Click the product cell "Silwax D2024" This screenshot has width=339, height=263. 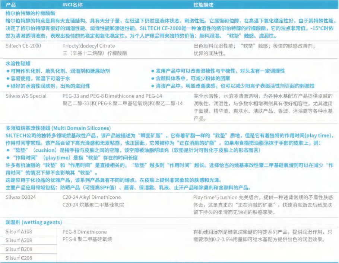click(21, 198)
